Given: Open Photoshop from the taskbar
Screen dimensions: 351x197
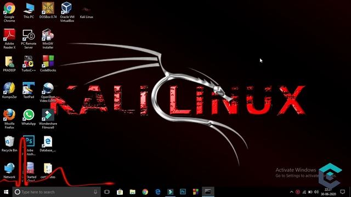Looking at the screenshot, I should click(183, 192).
